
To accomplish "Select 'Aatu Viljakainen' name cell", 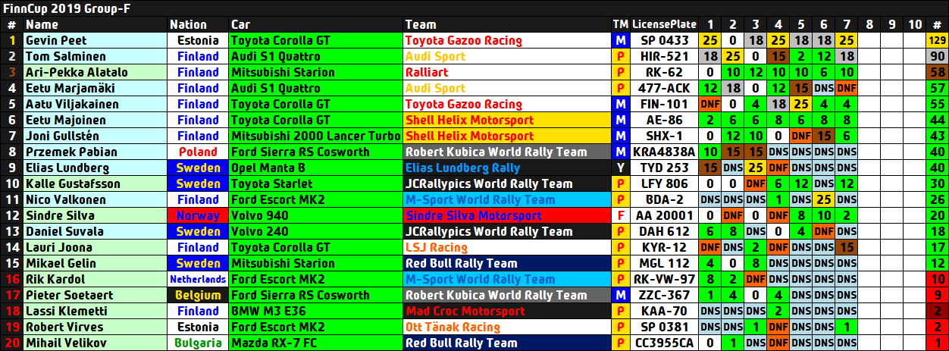I will pyautogui.click(x=95, y=104).
